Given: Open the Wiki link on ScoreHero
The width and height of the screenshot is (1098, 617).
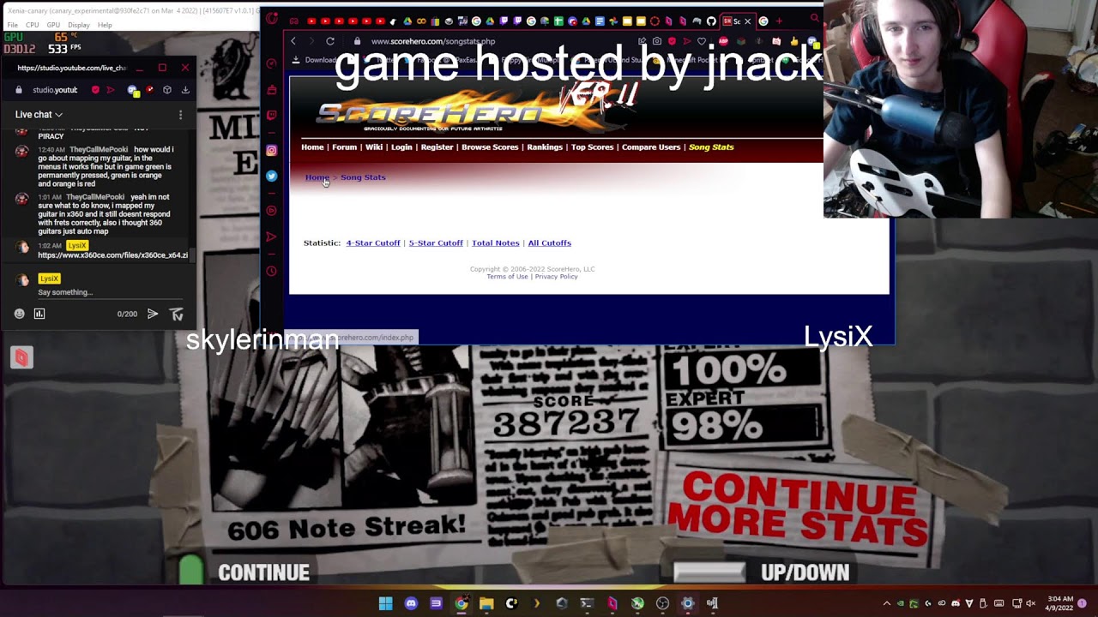Looking at the screenshot, I should (374, 147).
